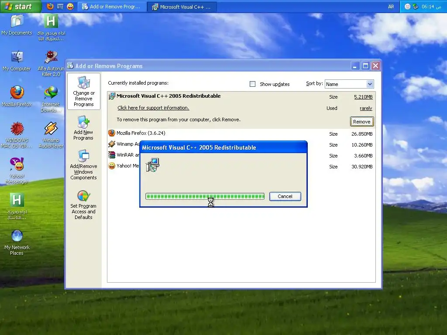
Task: Click the Microsoft Visual C++ 2005 Redistributable dialog title bar
Action: [x=223, y=147]
